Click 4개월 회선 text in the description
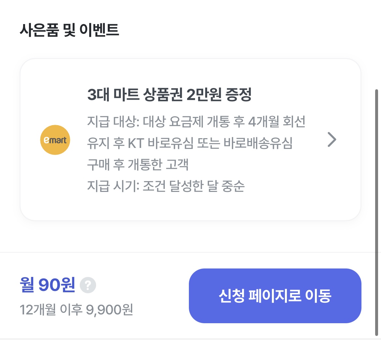 tap(277, 122)
